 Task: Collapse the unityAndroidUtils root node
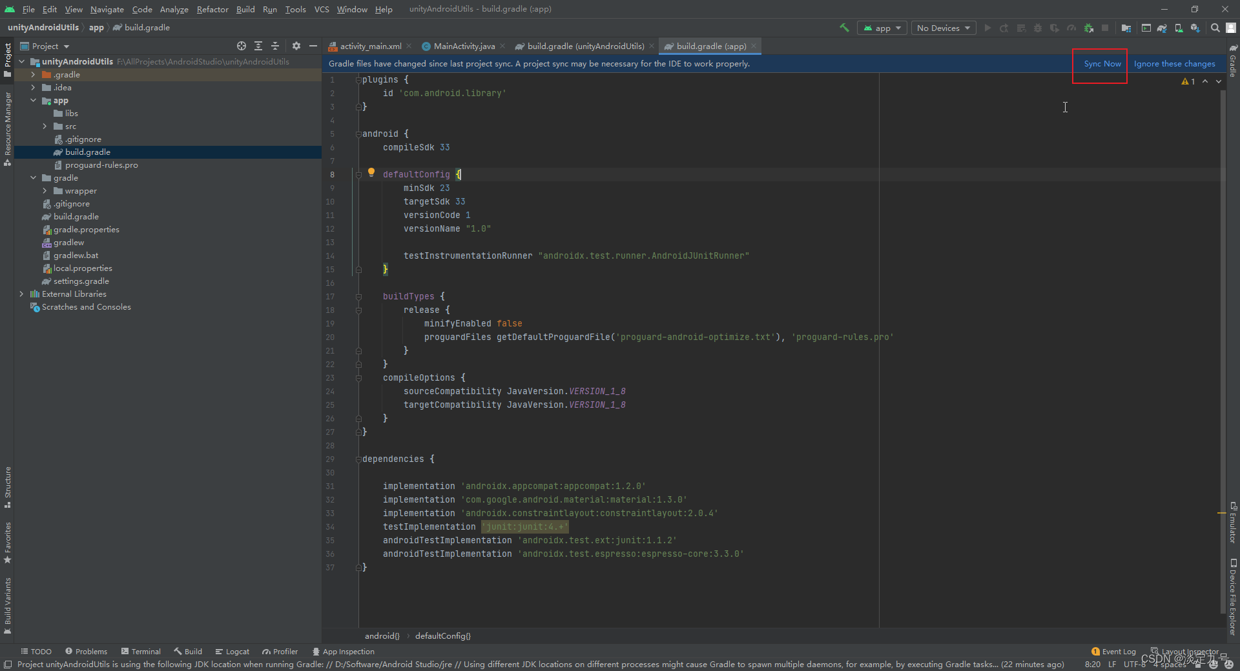point(22,62)
